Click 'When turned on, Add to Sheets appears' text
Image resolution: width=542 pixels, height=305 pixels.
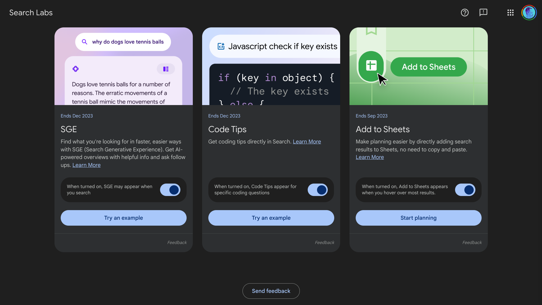[x=405, y=189]
